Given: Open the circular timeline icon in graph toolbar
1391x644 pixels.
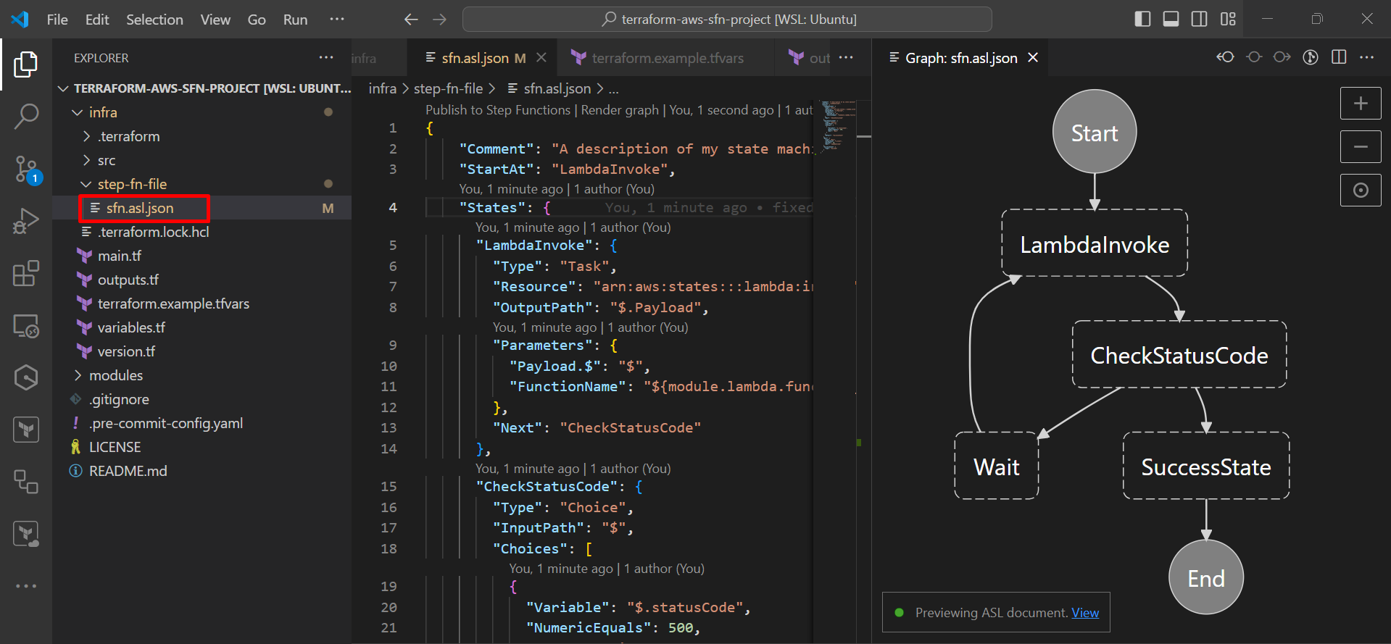Looking at the screenshot, I should point(1311,57).
